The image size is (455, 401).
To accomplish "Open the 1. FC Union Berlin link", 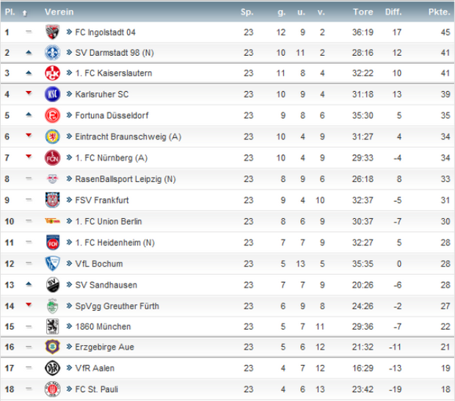I will (109, 221).
